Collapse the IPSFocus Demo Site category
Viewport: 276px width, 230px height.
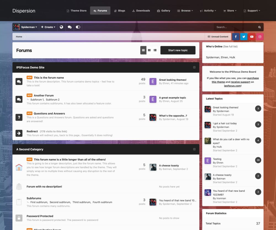(x=194, y=67)
